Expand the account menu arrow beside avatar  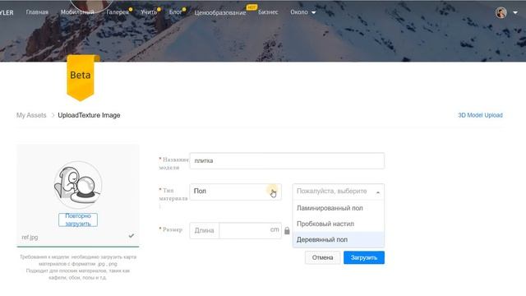(515, 13)
